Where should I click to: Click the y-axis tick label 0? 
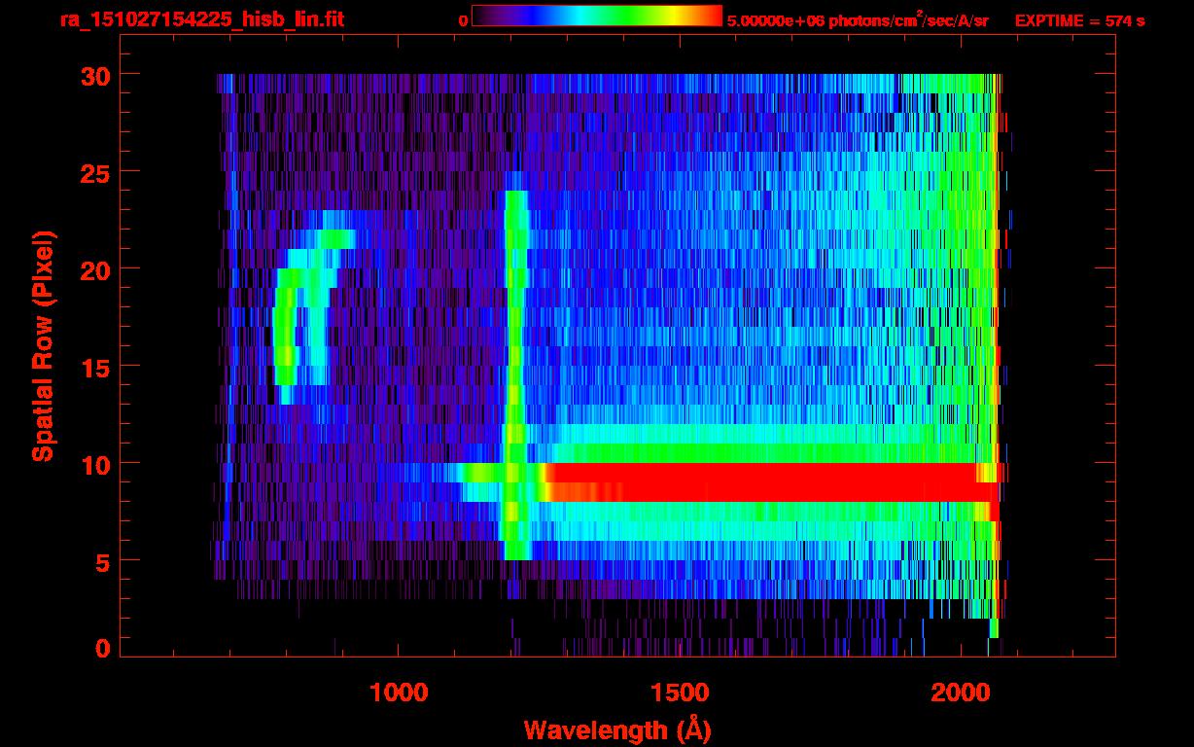(x=103, y=648)
